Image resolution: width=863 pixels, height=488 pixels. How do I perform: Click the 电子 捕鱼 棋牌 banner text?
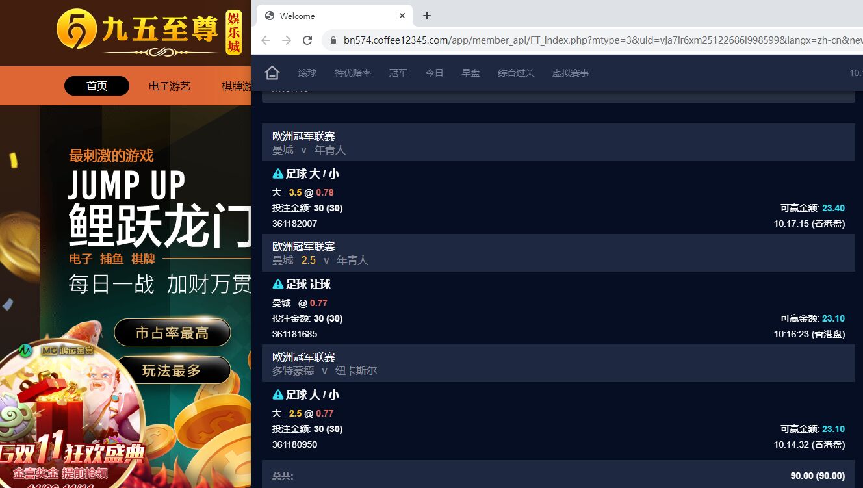(112, 259)
